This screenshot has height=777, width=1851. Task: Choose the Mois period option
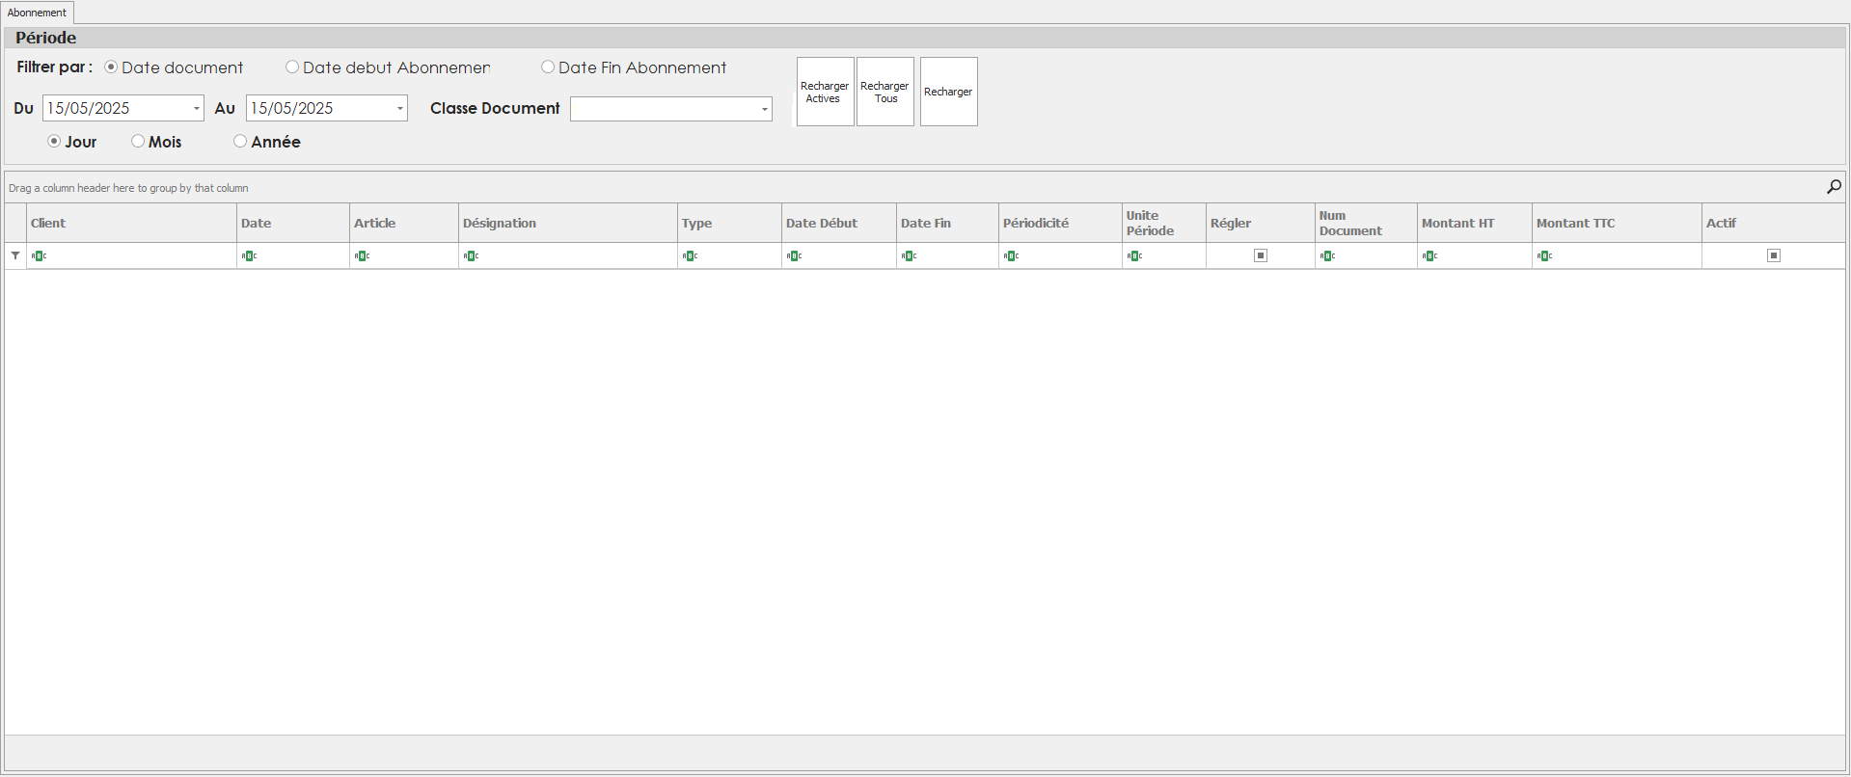point(138,142)
